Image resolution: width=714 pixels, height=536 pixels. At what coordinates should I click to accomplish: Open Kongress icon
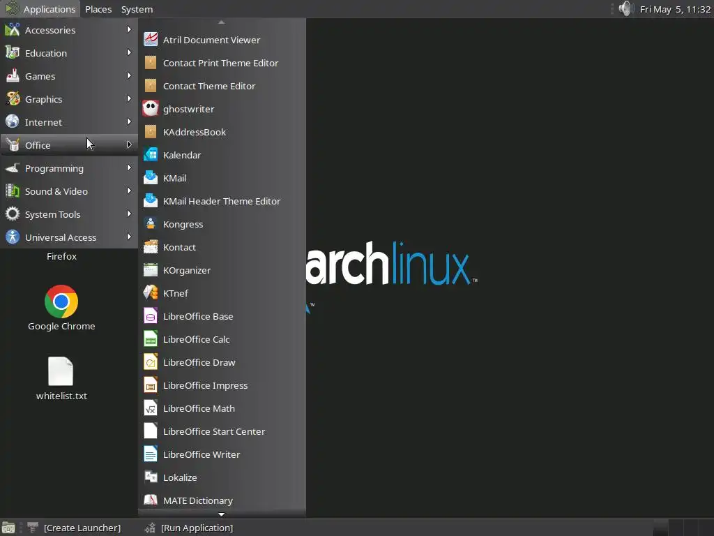(x=151, y=224)
